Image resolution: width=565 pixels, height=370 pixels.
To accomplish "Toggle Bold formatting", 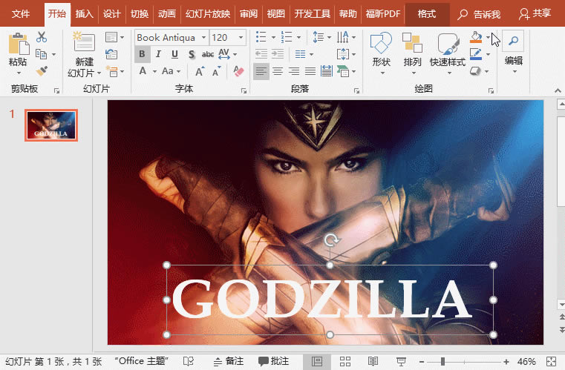I will [x=142, y=54].
